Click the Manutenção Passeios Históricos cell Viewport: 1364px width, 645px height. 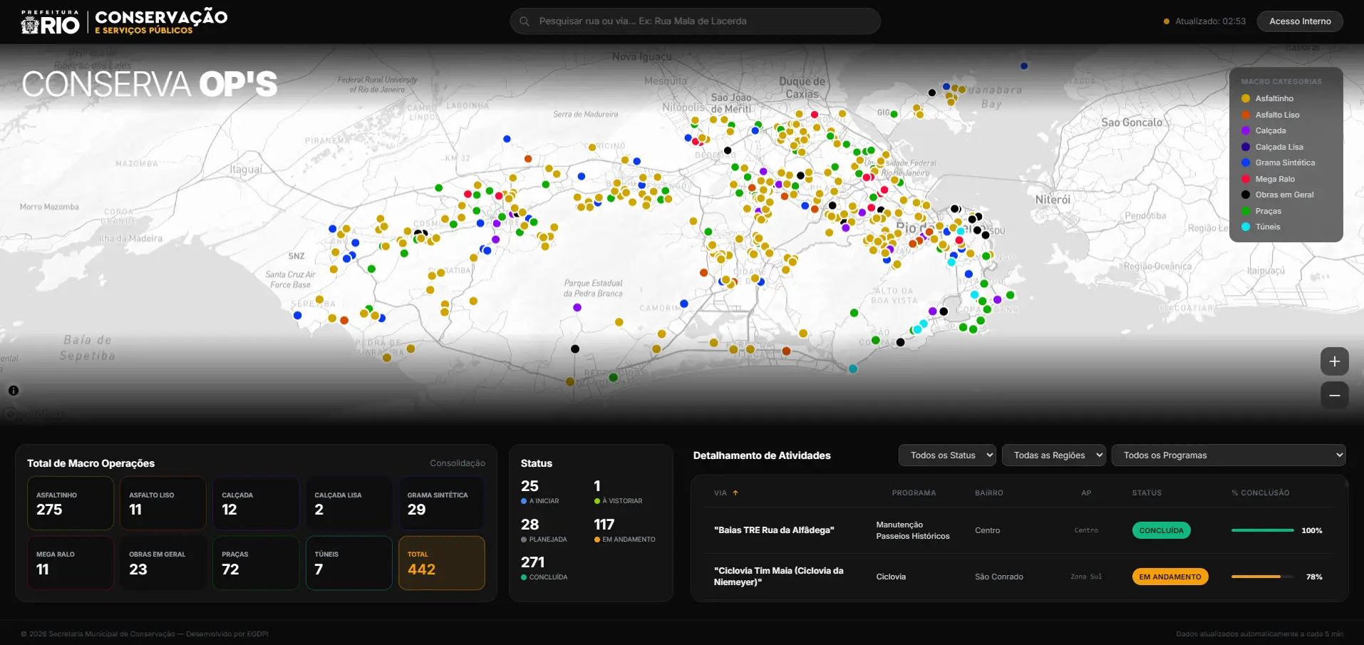point(913,530)
